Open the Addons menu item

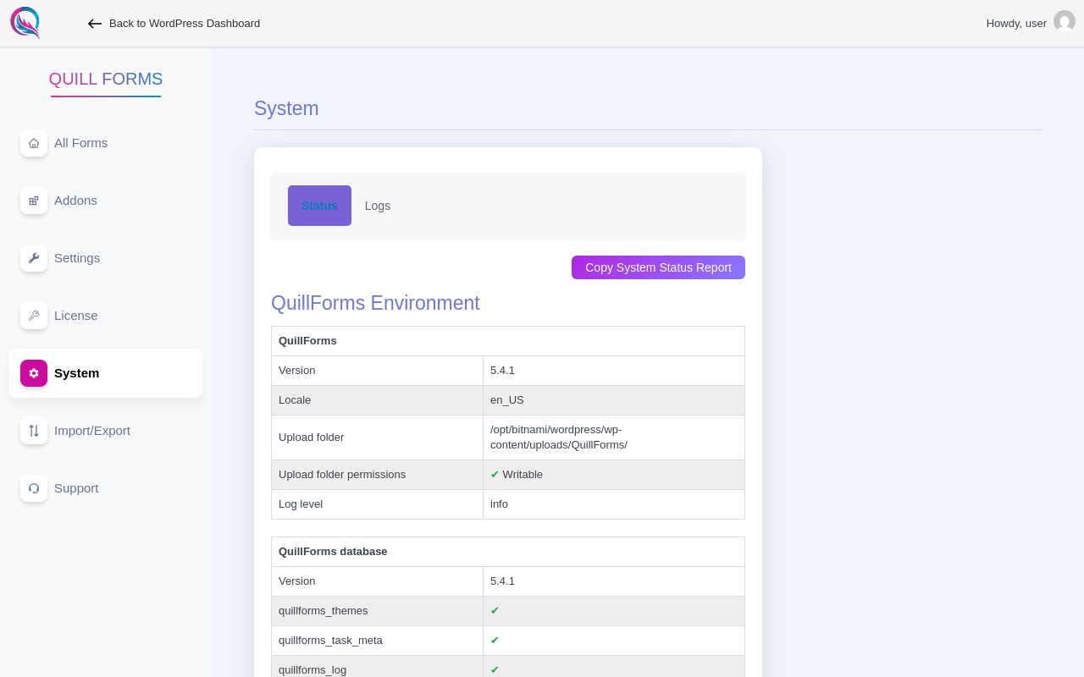click(76, 201)
